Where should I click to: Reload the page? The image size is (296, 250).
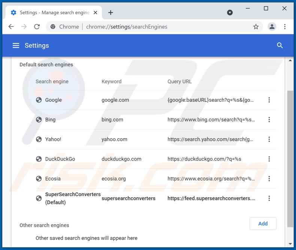(37, 27)
